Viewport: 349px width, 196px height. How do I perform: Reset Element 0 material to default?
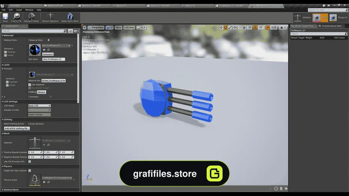[72, 46]
